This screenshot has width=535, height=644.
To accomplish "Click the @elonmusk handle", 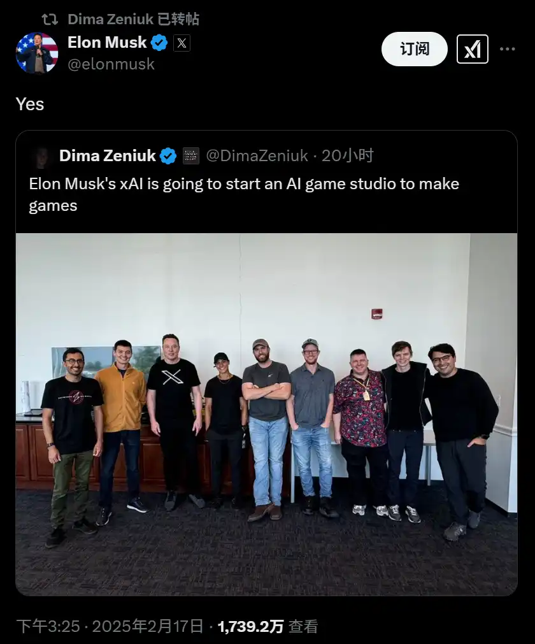I will 111,64.
